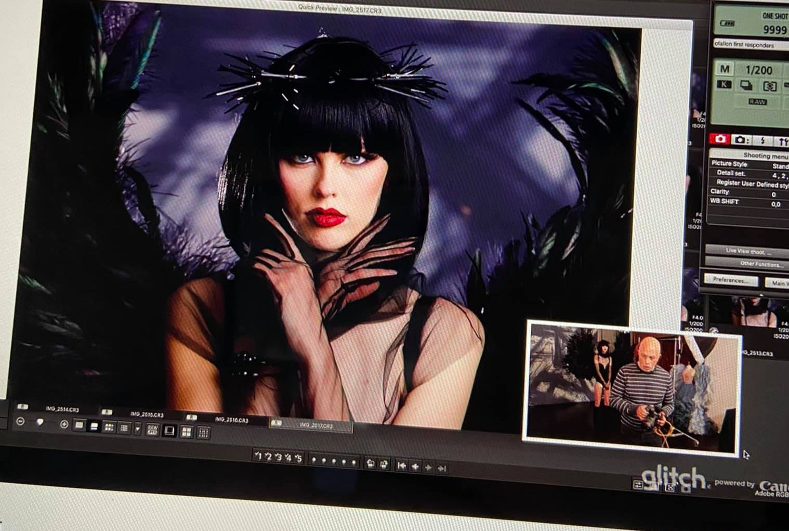Open the red camera shooting menu tab
Screen dimensions: 789x531
pyautogui.click(x=720, y=138)
